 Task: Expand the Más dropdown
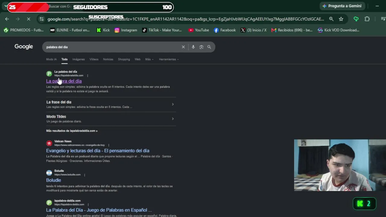tap(149, 59)
